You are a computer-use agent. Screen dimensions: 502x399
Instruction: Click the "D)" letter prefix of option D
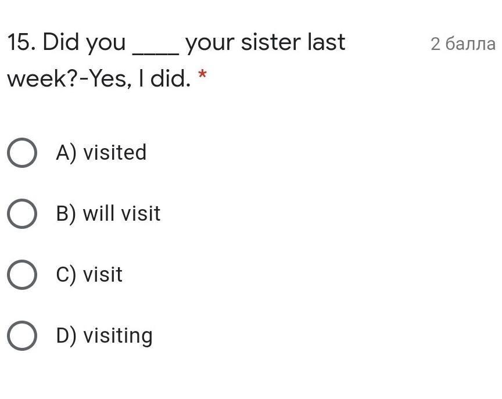pyautogui.click(x=66, y=336)
